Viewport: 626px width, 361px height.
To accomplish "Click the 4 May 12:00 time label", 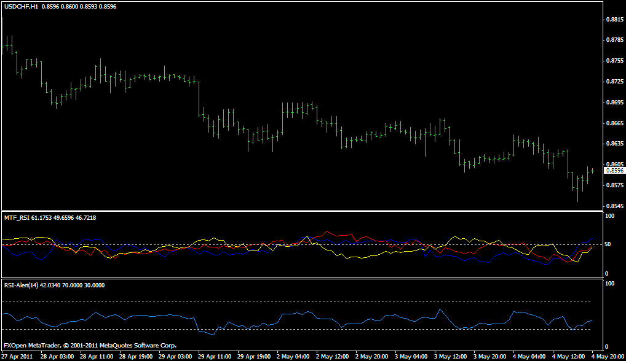I will pyautogui.click(x=569, y=357).
